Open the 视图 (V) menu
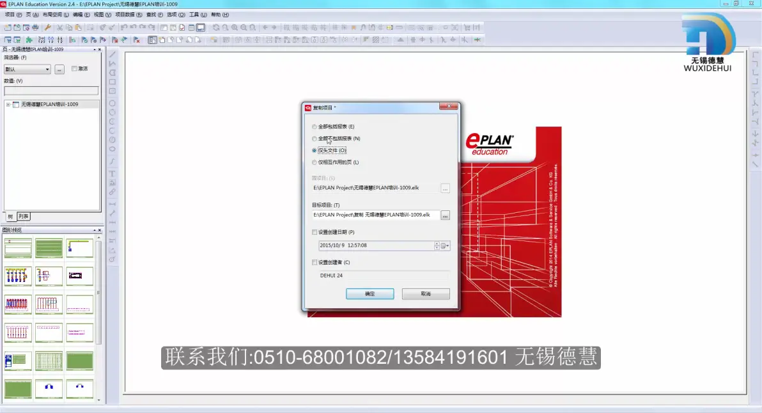This screenshot has height=413, width=762. [x=102, y=15]
